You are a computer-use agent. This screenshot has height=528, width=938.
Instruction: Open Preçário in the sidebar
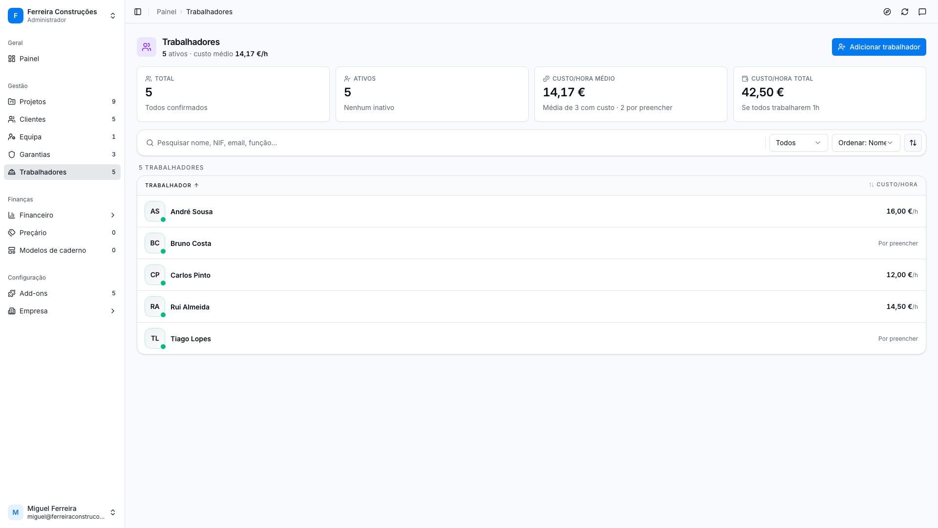(62, 233)
